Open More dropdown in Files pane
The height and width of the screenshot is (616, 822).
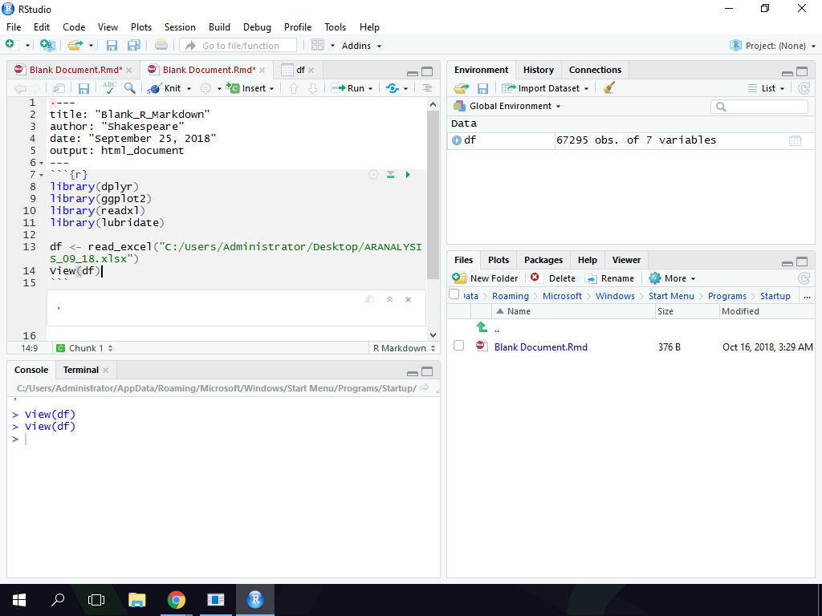tap(673, 278)
